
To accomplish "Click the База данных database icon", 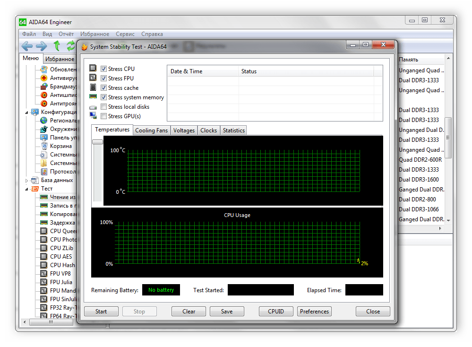I will 35,180.
